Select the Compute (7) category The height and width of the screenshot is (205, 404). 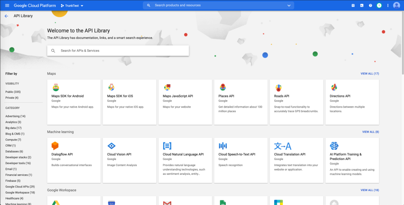click(x=13, y=140)
